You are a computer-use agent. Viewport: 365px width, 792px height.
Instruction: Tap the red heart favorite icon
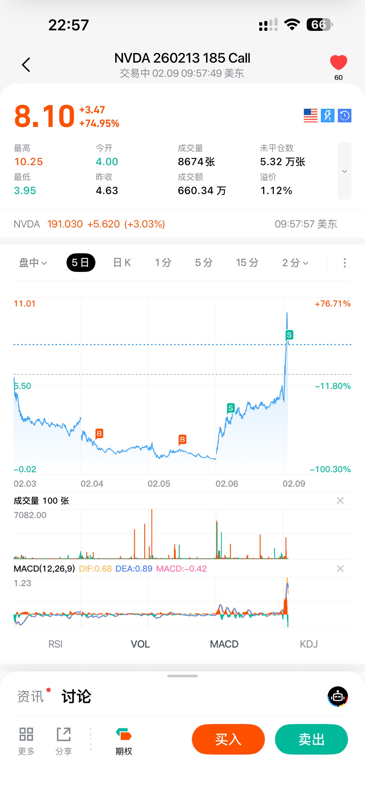338,62
